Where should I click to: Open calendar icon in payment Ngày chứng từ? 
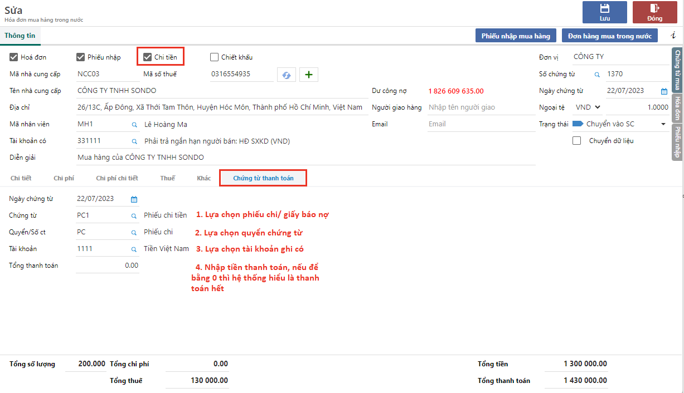[134, 199]
